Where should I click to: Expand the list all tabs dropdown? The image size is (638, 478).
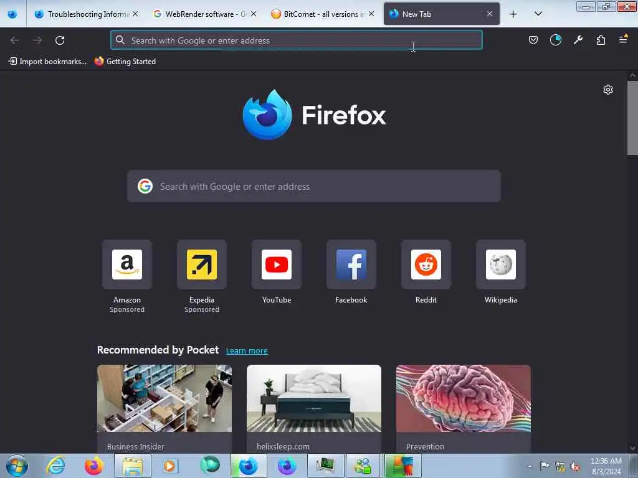tap(538, 14)
